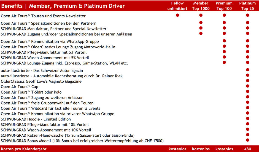This screenshot has width=259, height=152.
Task: Click 'Spezialkonditionen bei den Partnern' row text
Action: (48, 23)
